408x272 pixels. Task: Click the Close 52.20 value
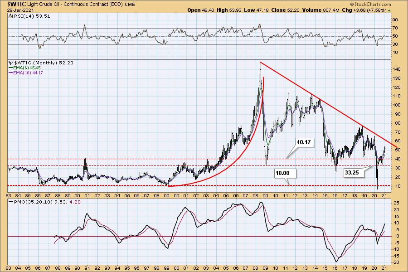click(x=285, y=10)
